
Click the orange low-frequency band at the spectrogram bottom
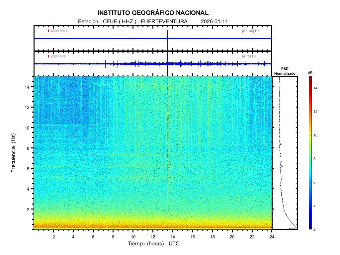[153, 225]
